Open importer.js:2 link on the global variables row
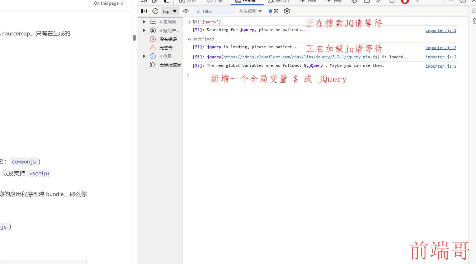The image size is (476, 264). [x=441, y=66]
